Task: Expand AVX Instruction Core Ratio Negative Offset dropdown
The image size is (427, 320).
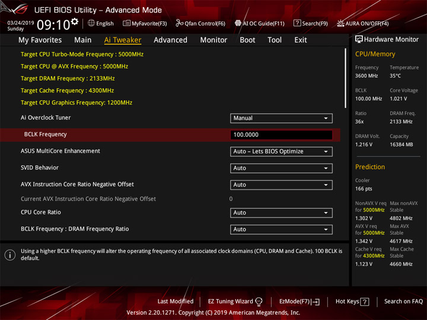Action: [x=281, y=185]
